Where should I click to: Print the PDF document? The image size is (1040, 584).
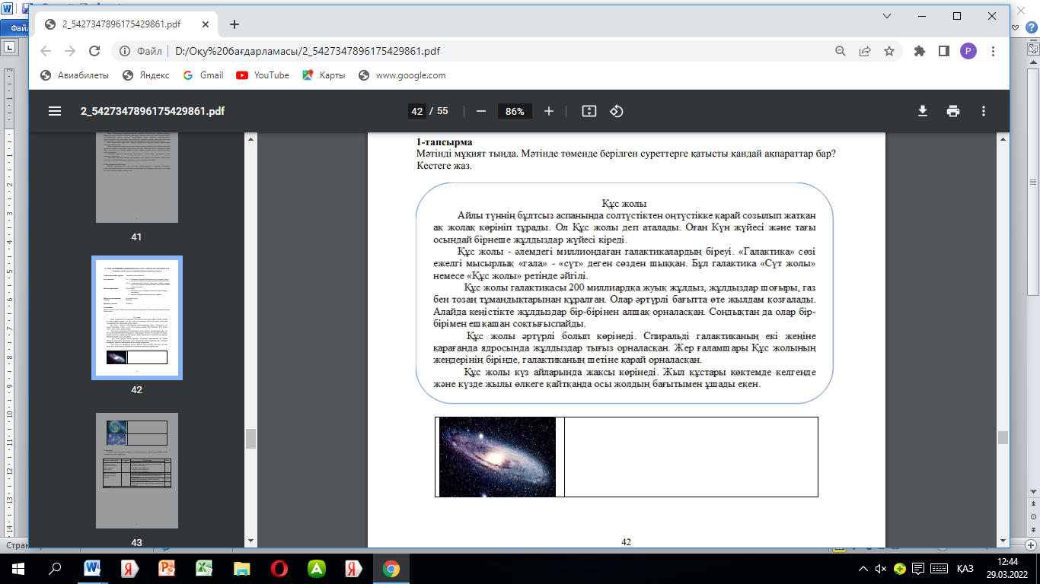pos(953,111)
